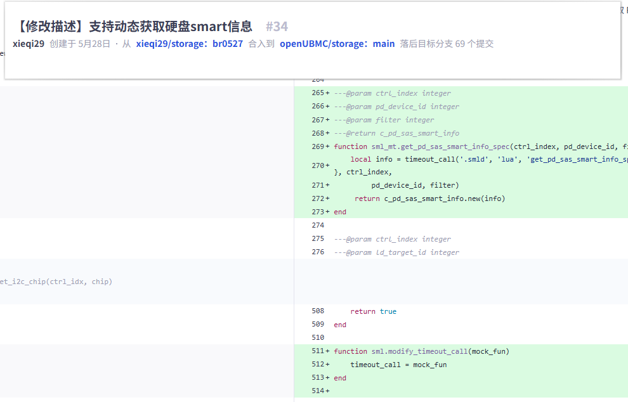Open source branch xieqi29/storage: br0527

(x=190, y=44)
